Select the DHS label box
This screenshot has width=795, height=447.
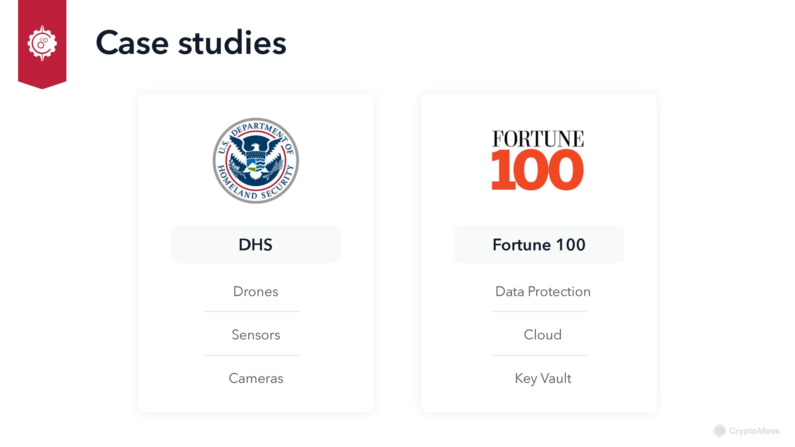(256, 244)
